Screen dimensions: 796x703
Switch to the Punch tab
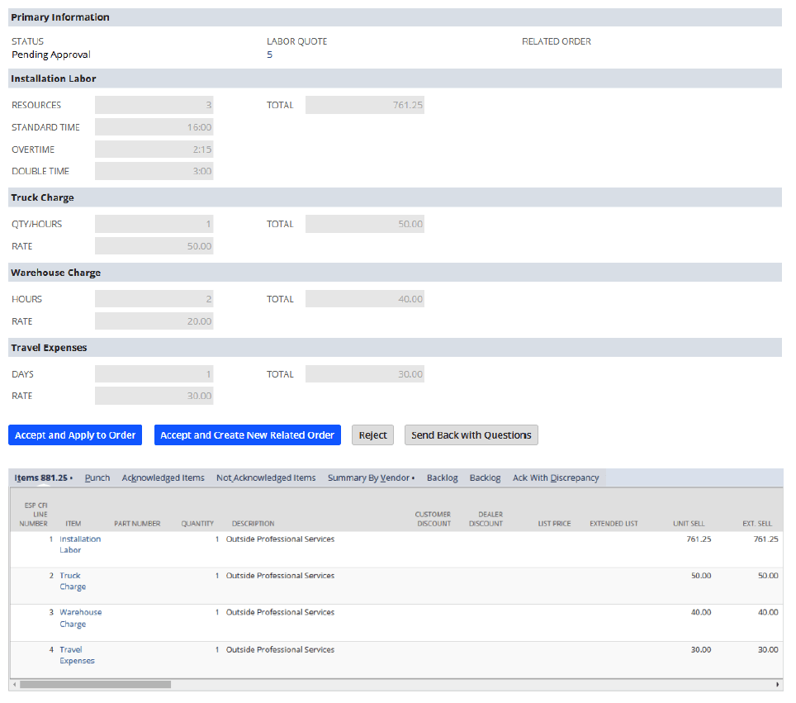tap(97, 478)
